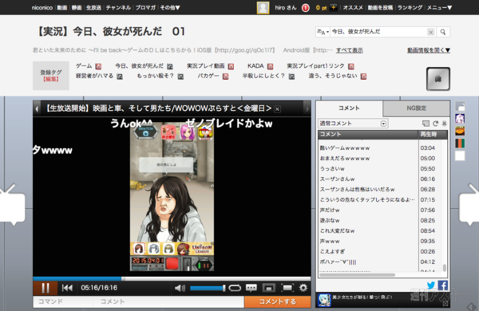Viewport: 479px width, 311px height.
Task: Share the video on Twitter
Action: (431, 285)
